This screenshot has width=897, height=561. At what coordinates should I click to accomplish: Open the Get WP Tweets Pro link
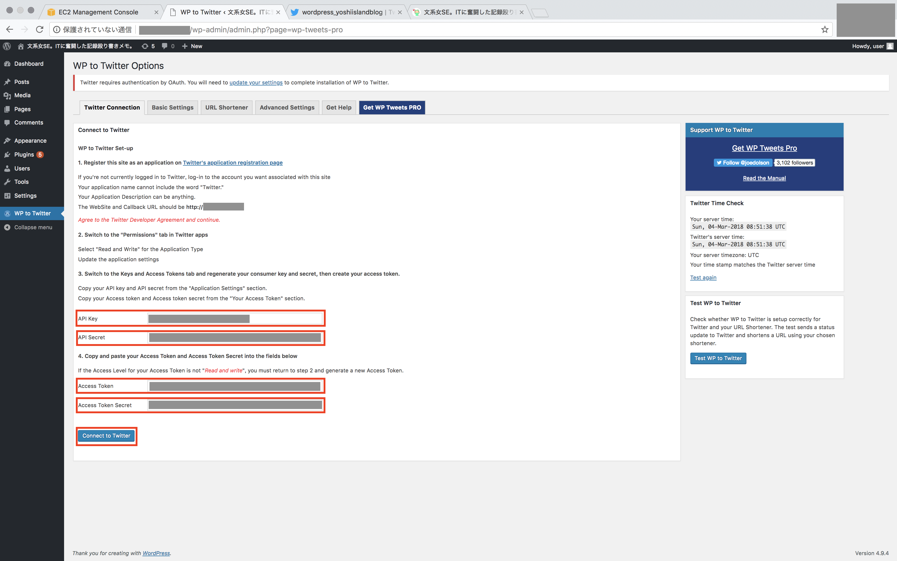[x=764, y=148]
